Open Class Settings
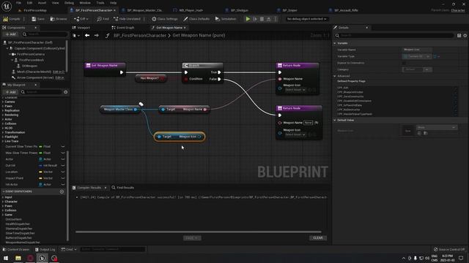The image size is (469, 263). (164, 19)
